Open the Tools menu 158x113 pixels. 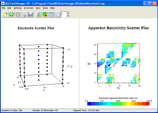click(45, 8)
